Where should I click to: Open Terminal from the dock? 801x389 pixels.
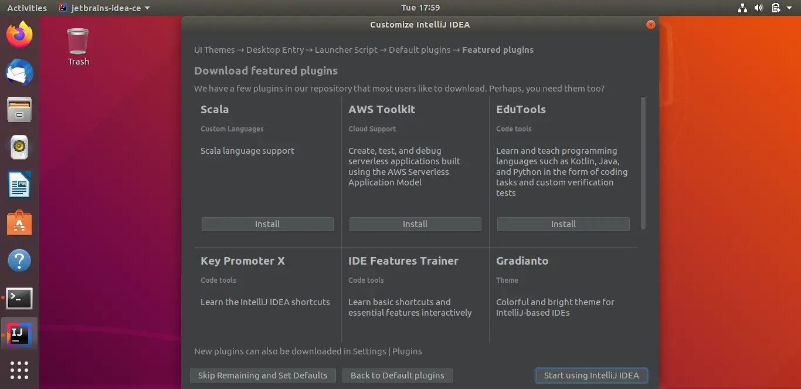19,298
